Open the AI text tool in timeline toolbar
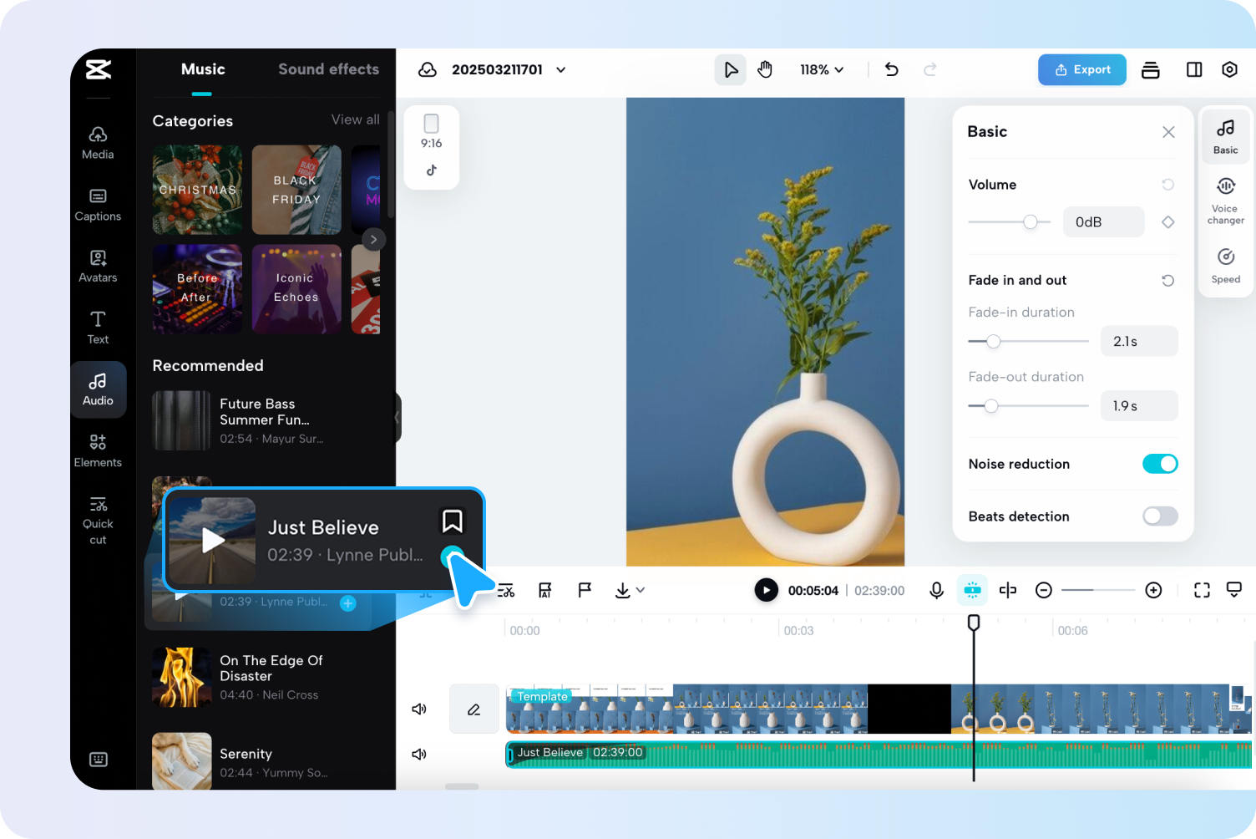 pyautogui.click(x=544, y=590)
